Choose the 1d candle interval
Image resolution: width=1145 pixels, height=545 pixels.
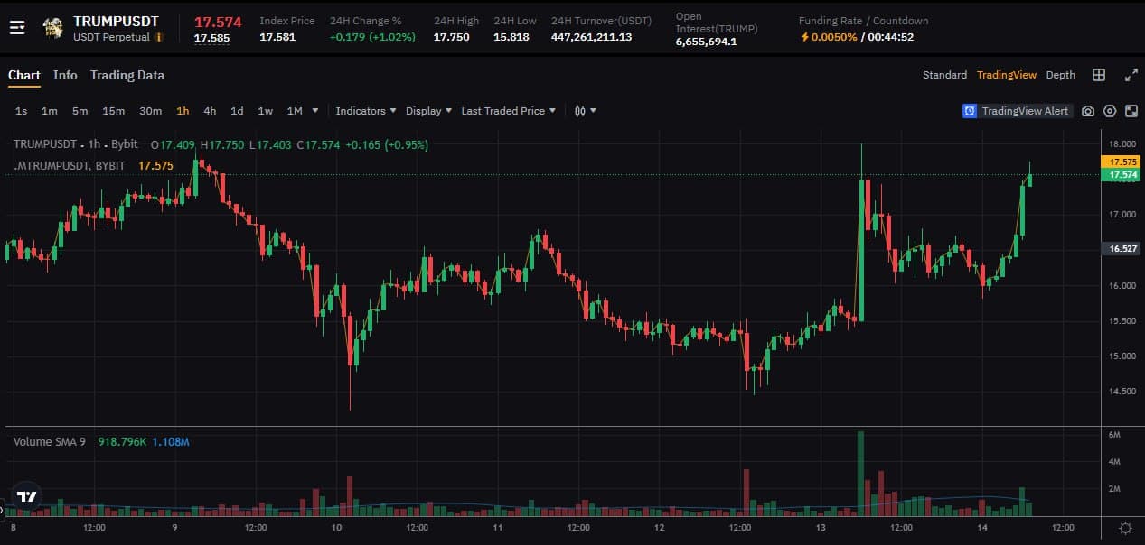click(237, 111)
